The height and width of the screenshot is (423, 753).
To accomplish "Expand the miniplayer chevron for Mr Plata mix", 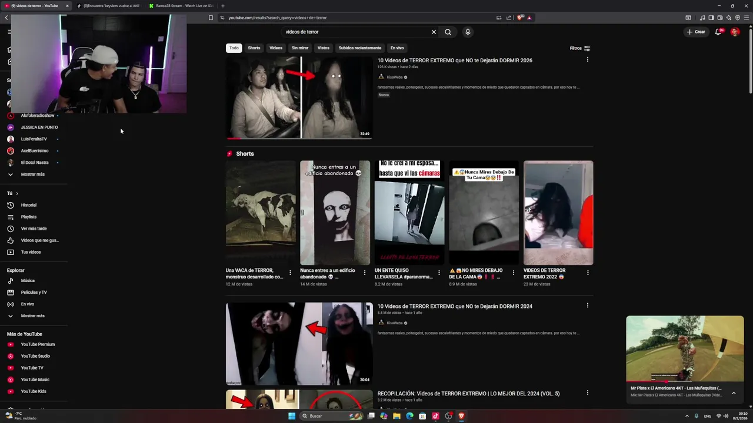I will (734, 393).
